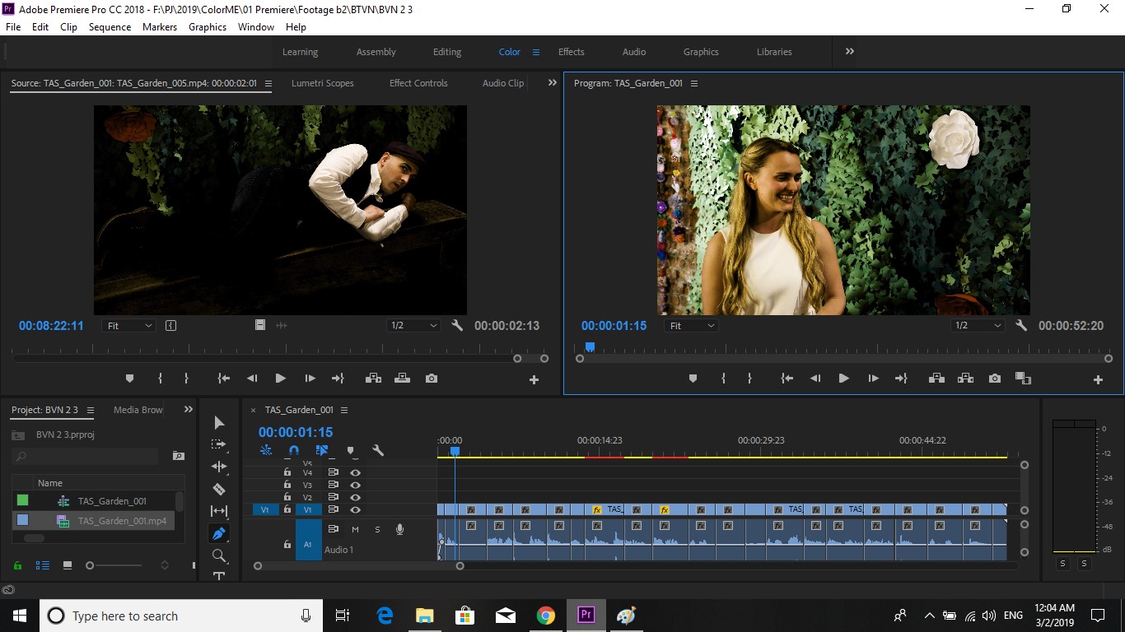The image size is (1125, 632).
Task: Open Source monitor 1/2 resolution dropdown
Action: pyautogui.click(x=414, y=326)
